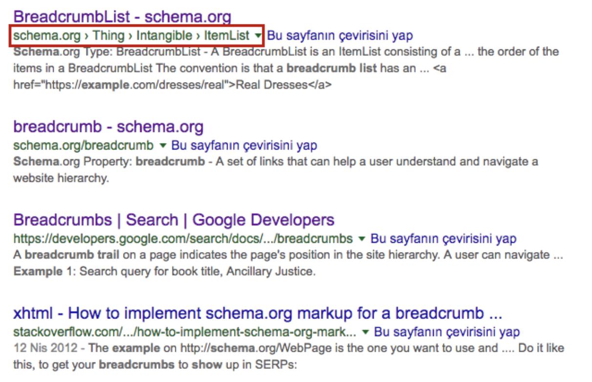Viewport: 592px width, 382px height.
Task: Click the green stackoverflow.com URL text
Action: click(x=185, y=332)
